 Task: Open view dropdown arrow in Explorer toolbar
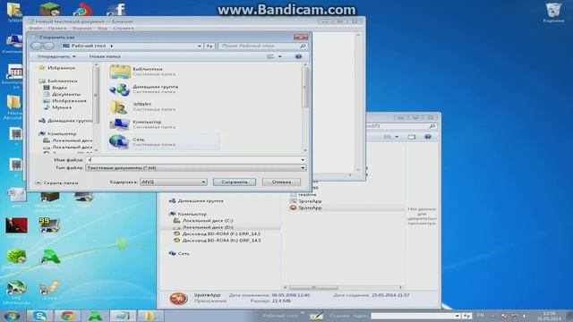(x=397, y=137)
